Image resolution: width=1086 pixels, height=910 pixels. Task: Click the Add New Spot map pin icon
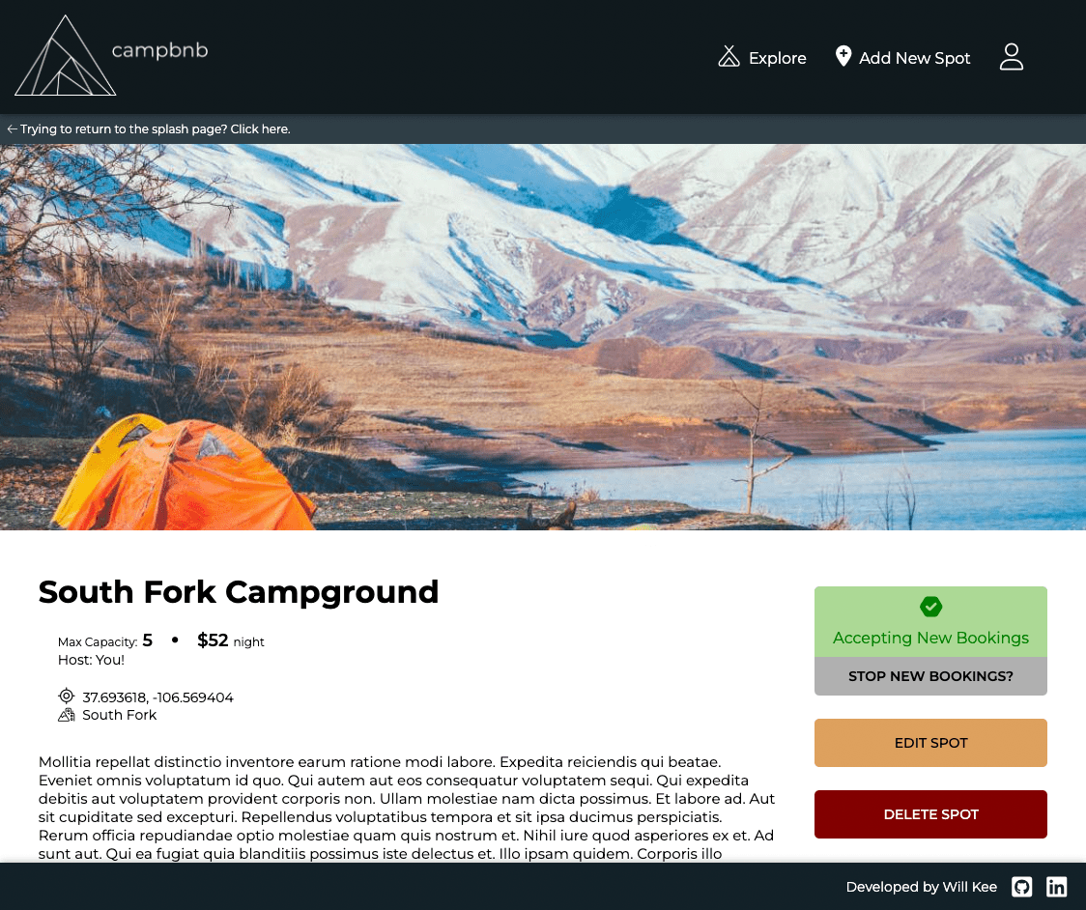point(843,56)
